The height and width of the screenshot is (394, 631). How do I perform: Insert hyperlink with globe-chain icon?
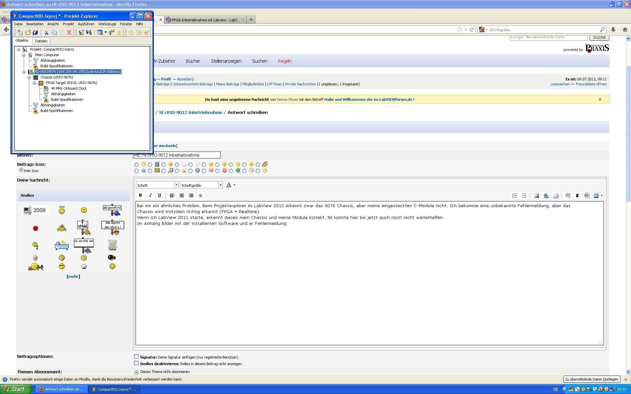tap(546, 196)
